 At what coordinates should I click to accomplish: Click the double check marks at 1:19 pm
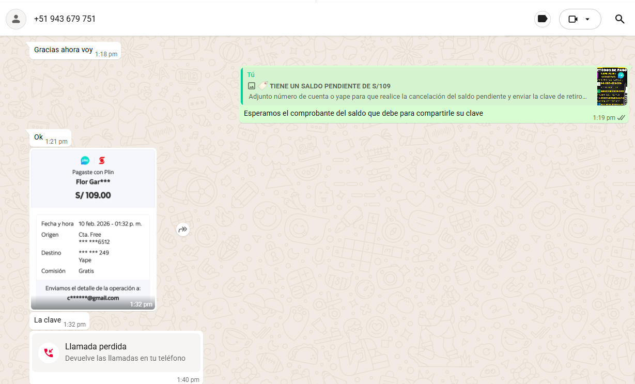pyautogui.click(x=621, y=118)
